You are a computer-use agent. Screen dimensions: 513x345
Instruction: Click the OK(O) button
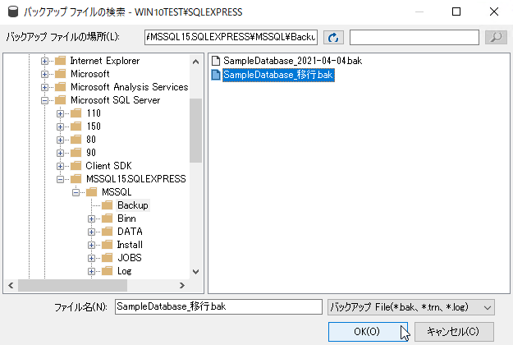point(368,332)
